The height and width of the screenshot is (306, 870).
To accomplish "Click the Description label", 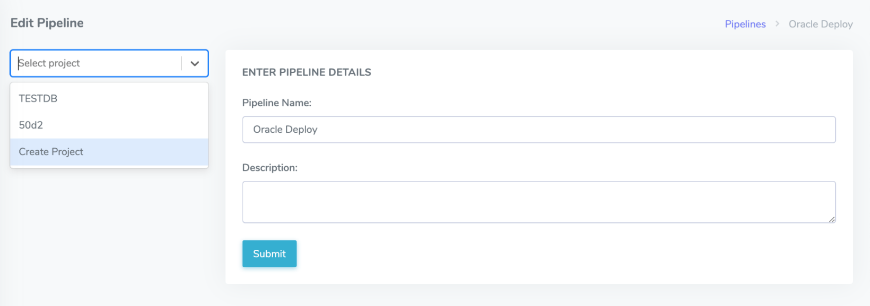I will tap(270, 168).
